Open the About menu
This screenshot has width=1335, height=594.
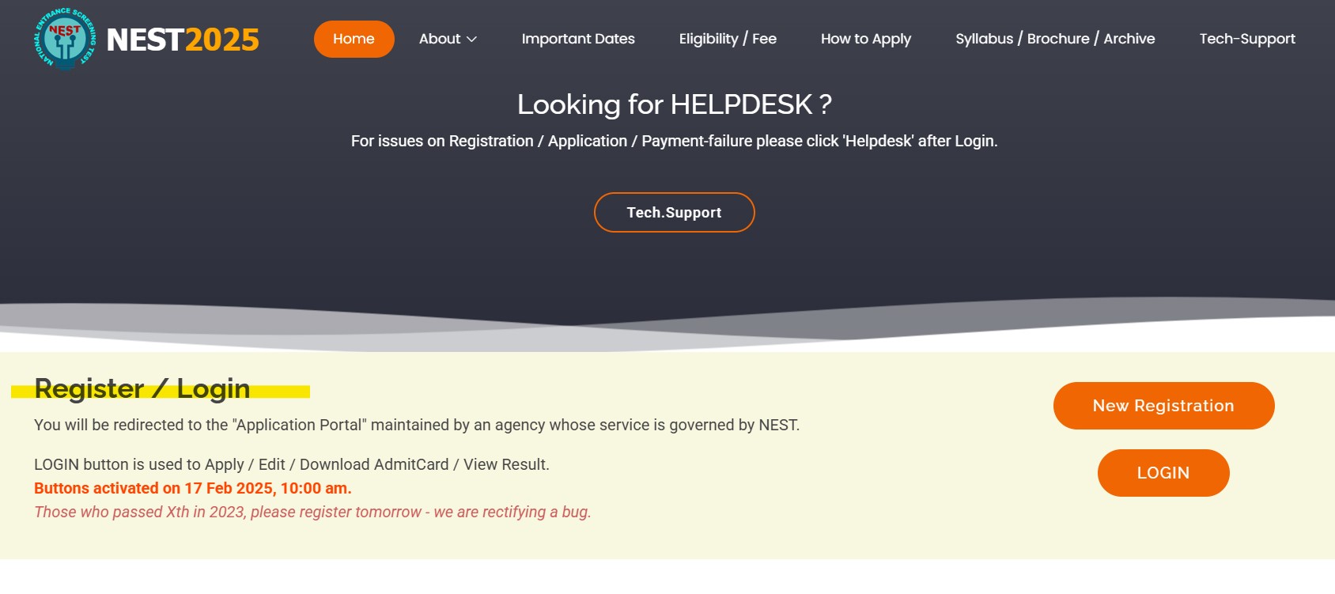(439, 39)
